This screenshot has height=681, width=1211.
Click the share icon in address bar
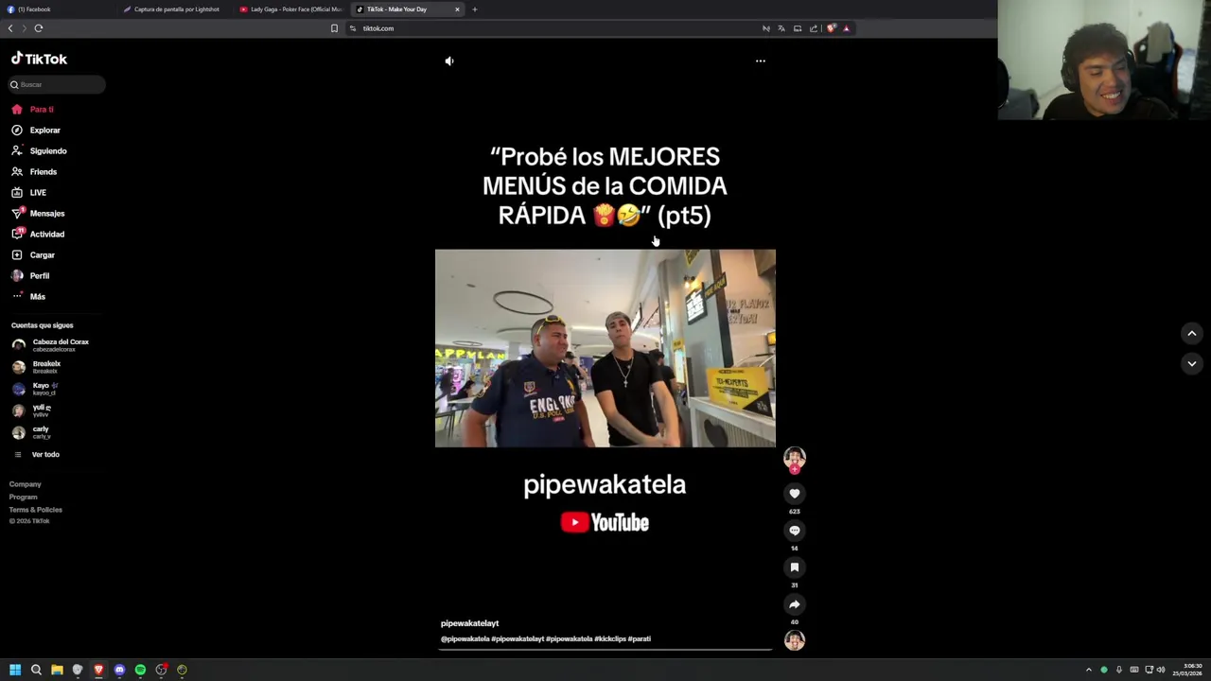814,28
